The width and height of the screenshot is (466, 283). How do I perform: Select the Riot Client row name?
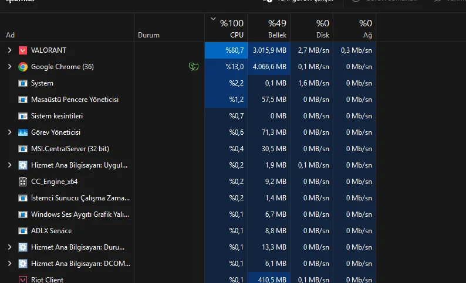[48, 279]
